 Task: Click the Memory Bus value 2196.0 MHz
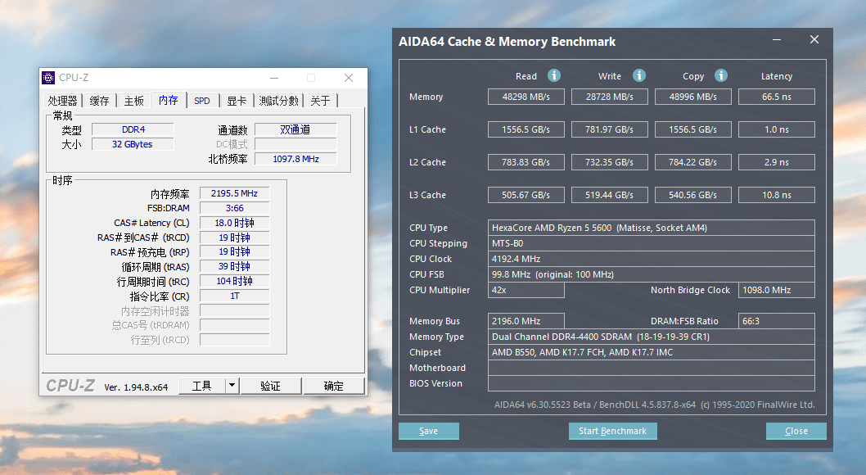525,321
